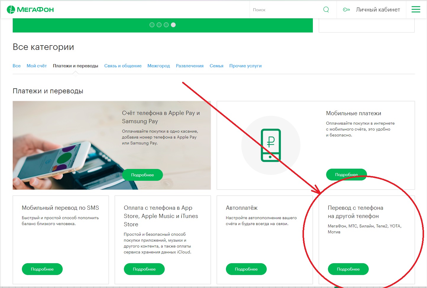Click the Мобильный перевод по SMS title
Image resolution: width=427 pixels, height=288 pixels.
[x=60, y=208]
